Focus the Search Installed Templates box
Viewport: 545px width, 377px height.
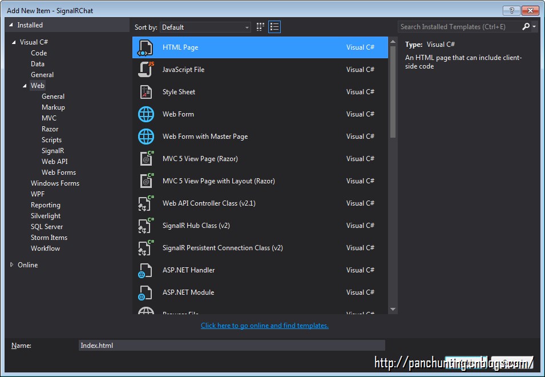point(459,27)
